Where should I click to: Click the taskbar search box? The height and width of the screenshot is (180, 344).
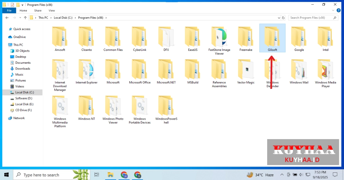pos(52,175)
